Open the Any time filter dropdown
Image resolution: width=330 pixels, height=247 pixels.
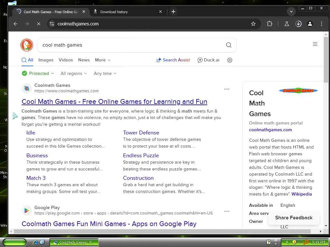(x=105, y=73)
